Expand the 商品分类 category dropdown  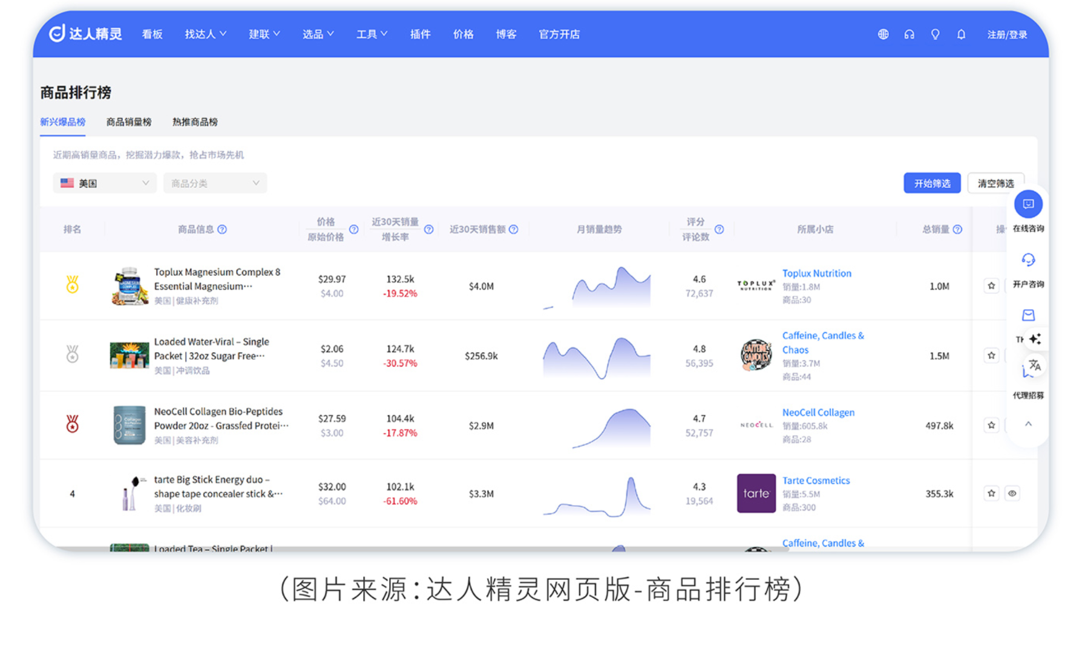pos(215,183)
